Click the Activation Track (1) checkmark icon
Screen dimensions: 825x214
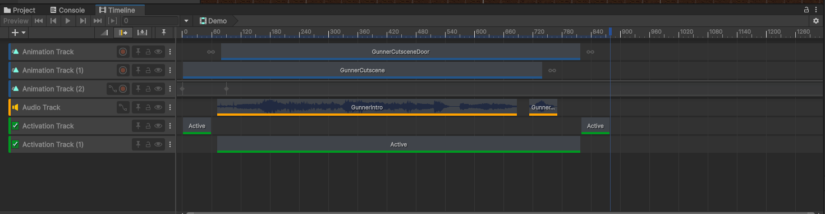coord(15,144)
